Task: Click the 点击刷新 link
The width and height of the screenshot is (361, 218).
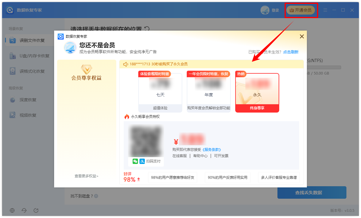Action: pos(291,52)
